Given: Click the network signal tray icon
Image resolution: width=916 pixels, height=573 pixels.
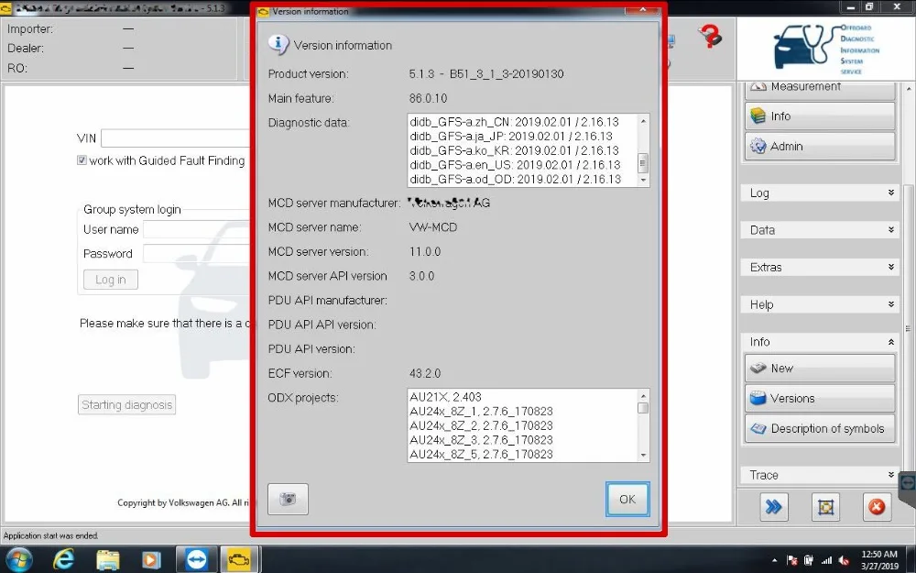Looking at the screenshot, I should [x=826, y=561].
